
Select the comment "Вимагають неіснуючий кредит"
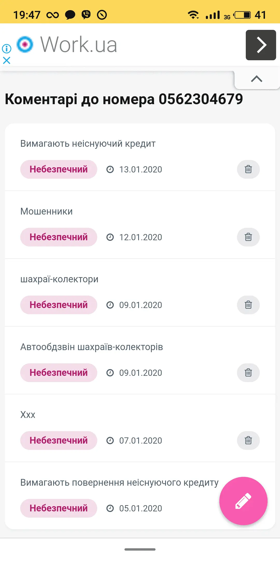click(x=88, y=144)
